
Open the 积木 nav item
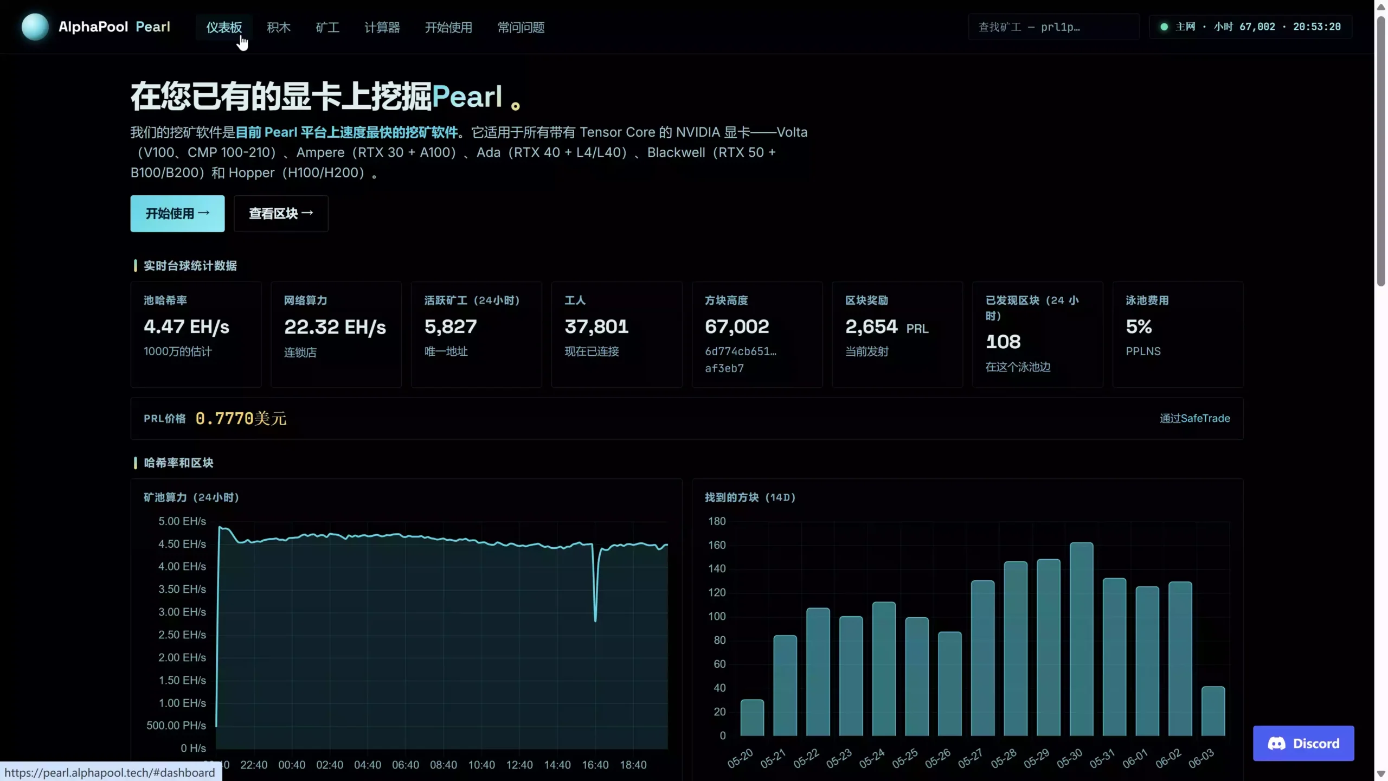click(x=279, y=27)
